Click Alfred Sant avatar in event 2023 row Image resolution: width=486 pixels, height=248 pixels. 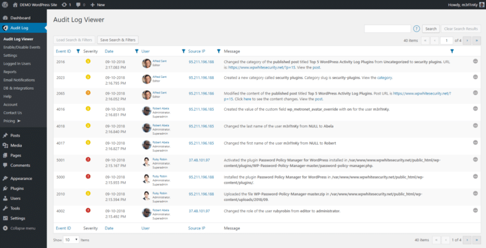[146, 79]
